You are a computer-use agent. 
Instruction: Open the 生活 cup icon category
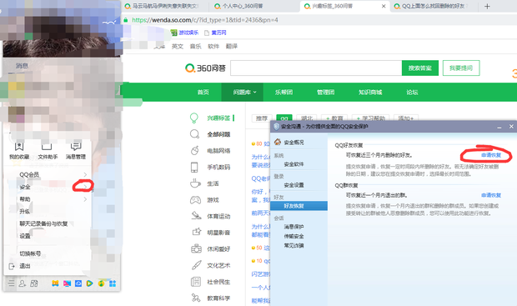(x=195, y=183)
